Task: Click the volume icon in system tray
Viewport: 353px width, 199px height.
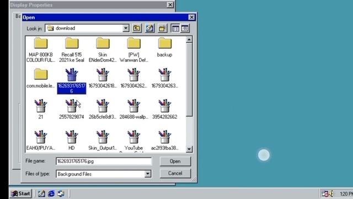Action: pos(331,193)
